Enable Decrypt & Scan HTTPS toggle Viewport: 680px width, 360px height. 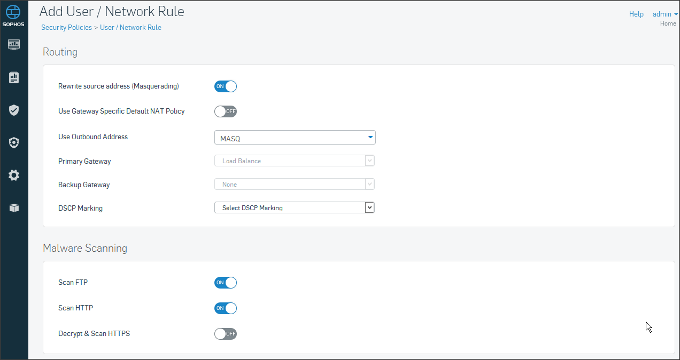point(225,334)
